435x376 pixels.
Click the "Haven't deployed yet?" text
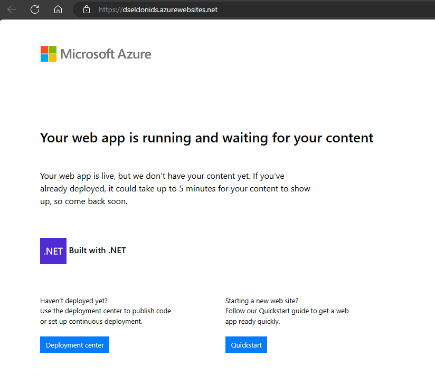click(74, 301)
